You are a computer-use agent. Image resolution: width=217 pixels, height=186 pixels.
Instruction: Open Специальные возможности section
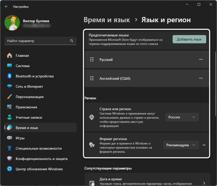coord(40,148)
